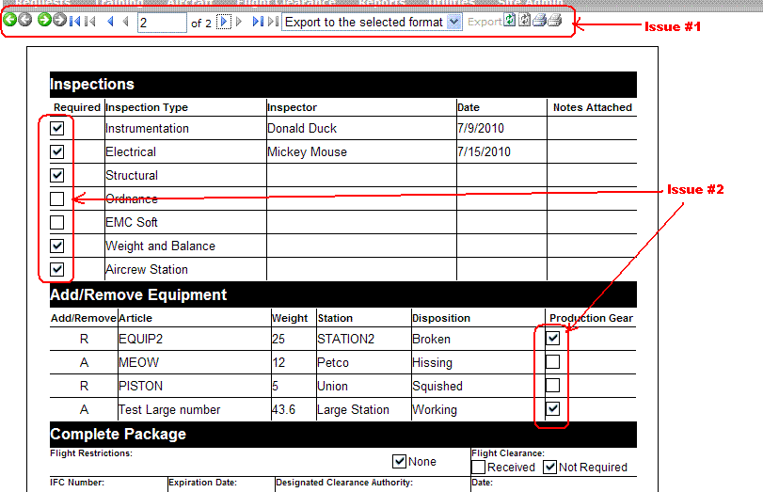This screenshot has width=763, height=492.
Task: Go to first page using blue icon
Action: pos(75,22)
